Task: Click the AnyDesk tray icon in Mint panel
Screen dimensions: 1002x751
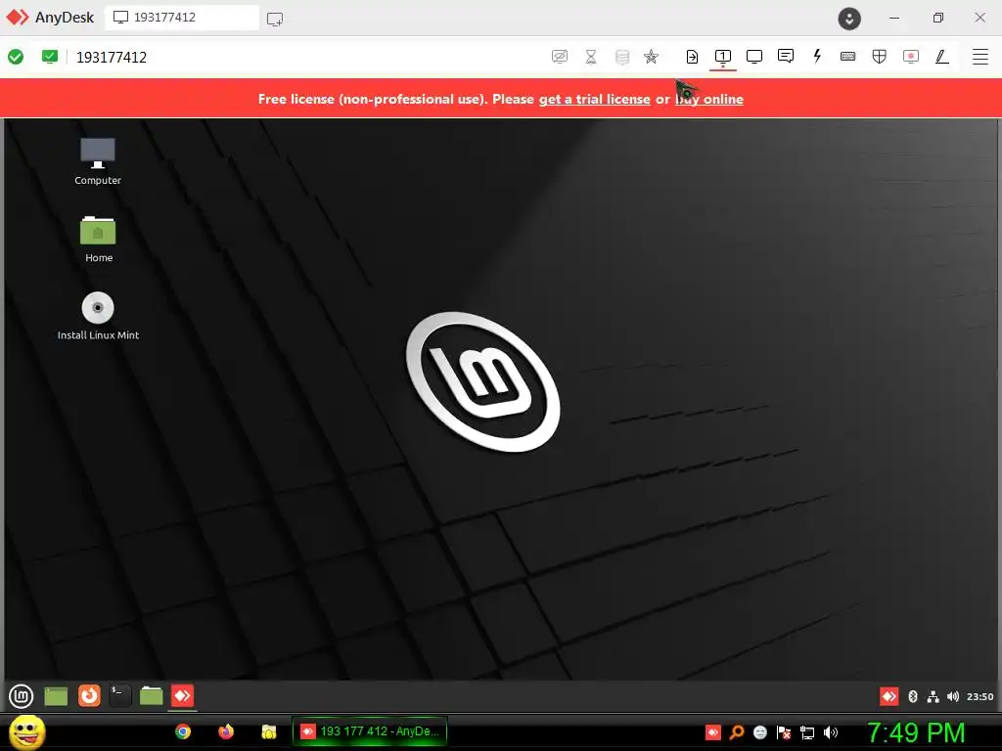Action: click(x=888, y=696)
